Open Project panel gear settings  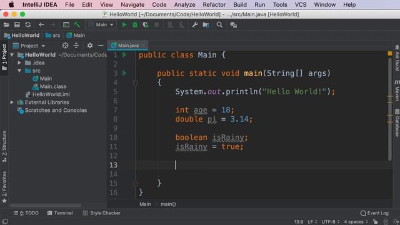(x=90, y=46)
